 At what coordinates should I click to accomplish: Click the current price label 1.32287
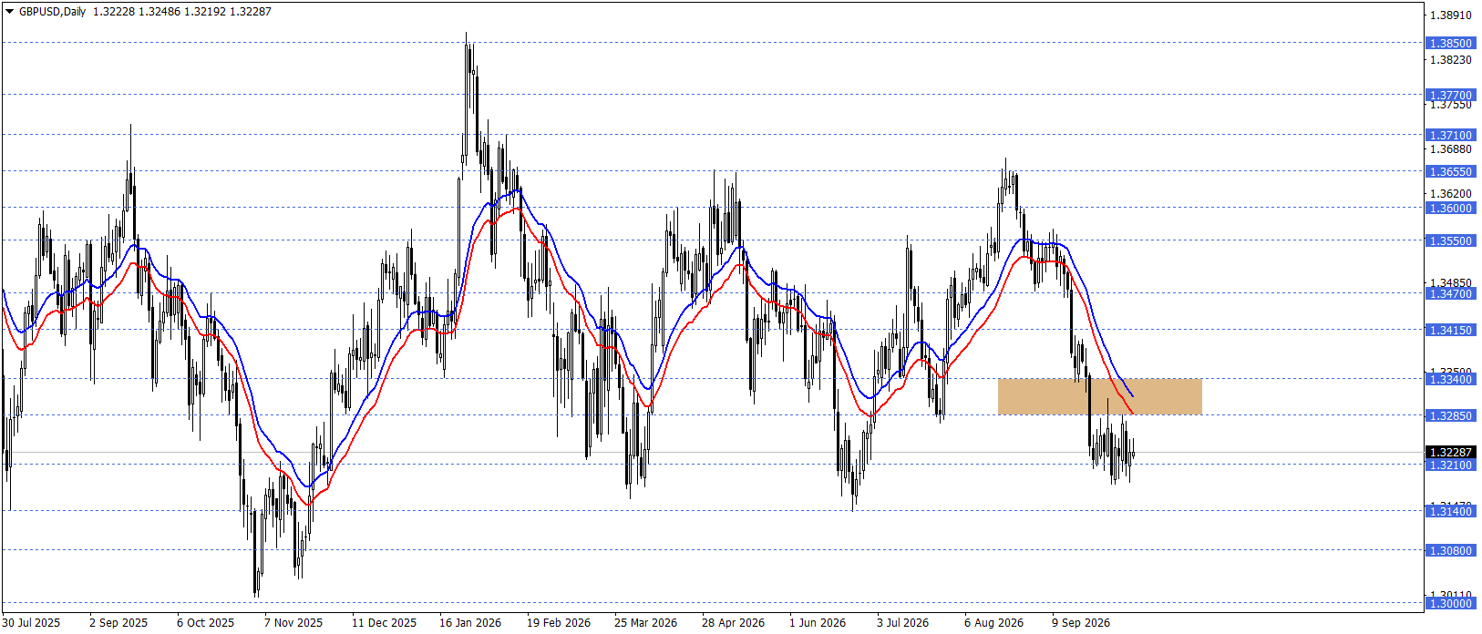click(1450, 452)
